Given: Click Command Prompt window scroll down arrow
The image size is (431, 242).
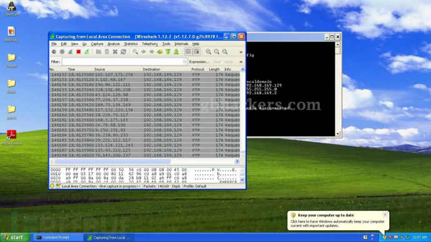Looking at the screenshot, I should point(338,134).
